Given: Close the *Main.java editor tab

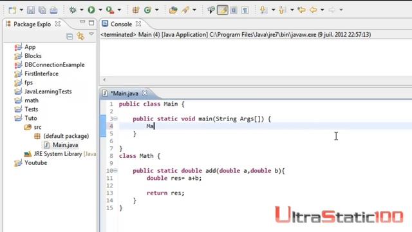Looking at the screenshot, I should [x=145, y=93].
